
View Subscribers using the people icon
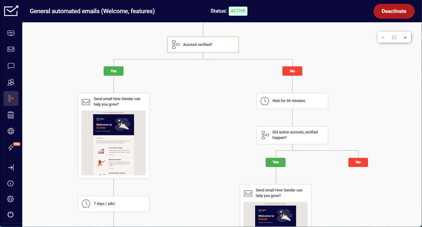coord(11,82)
